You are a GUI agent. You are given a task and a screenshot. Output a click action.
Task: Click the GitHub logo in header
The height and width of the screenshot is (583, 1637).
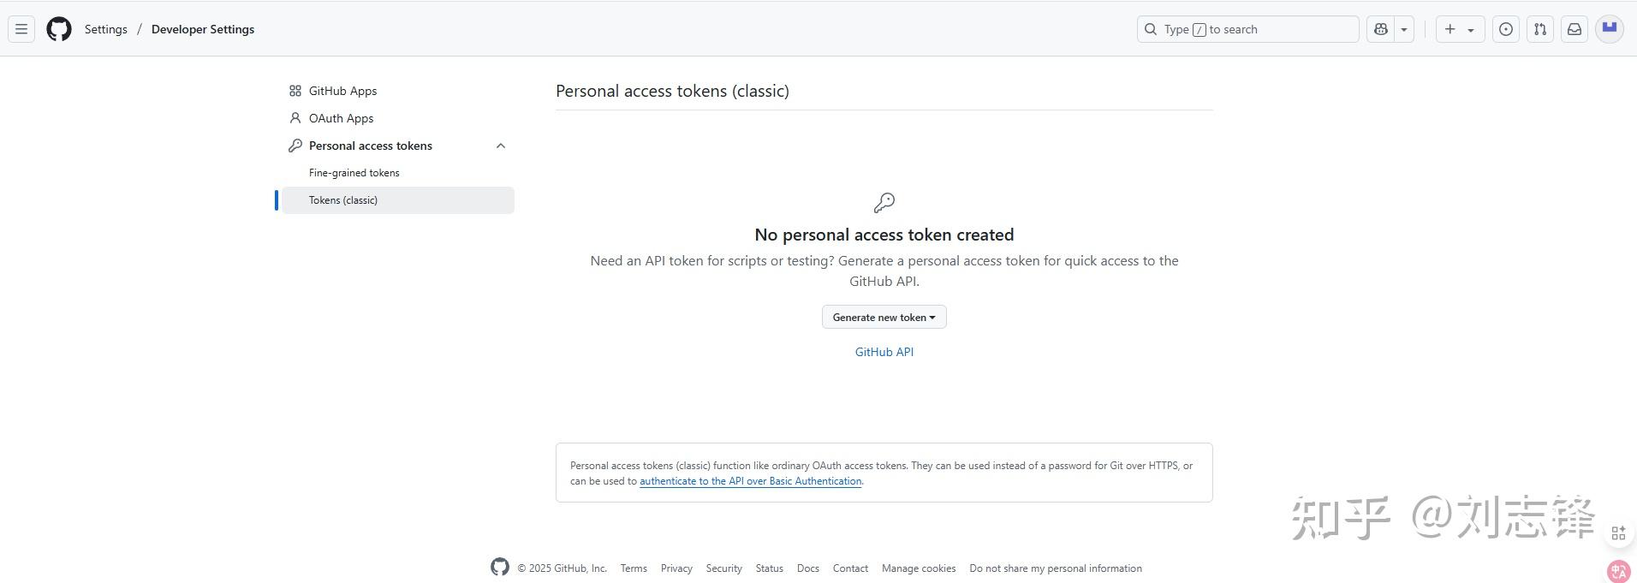[x=59, y=29]
